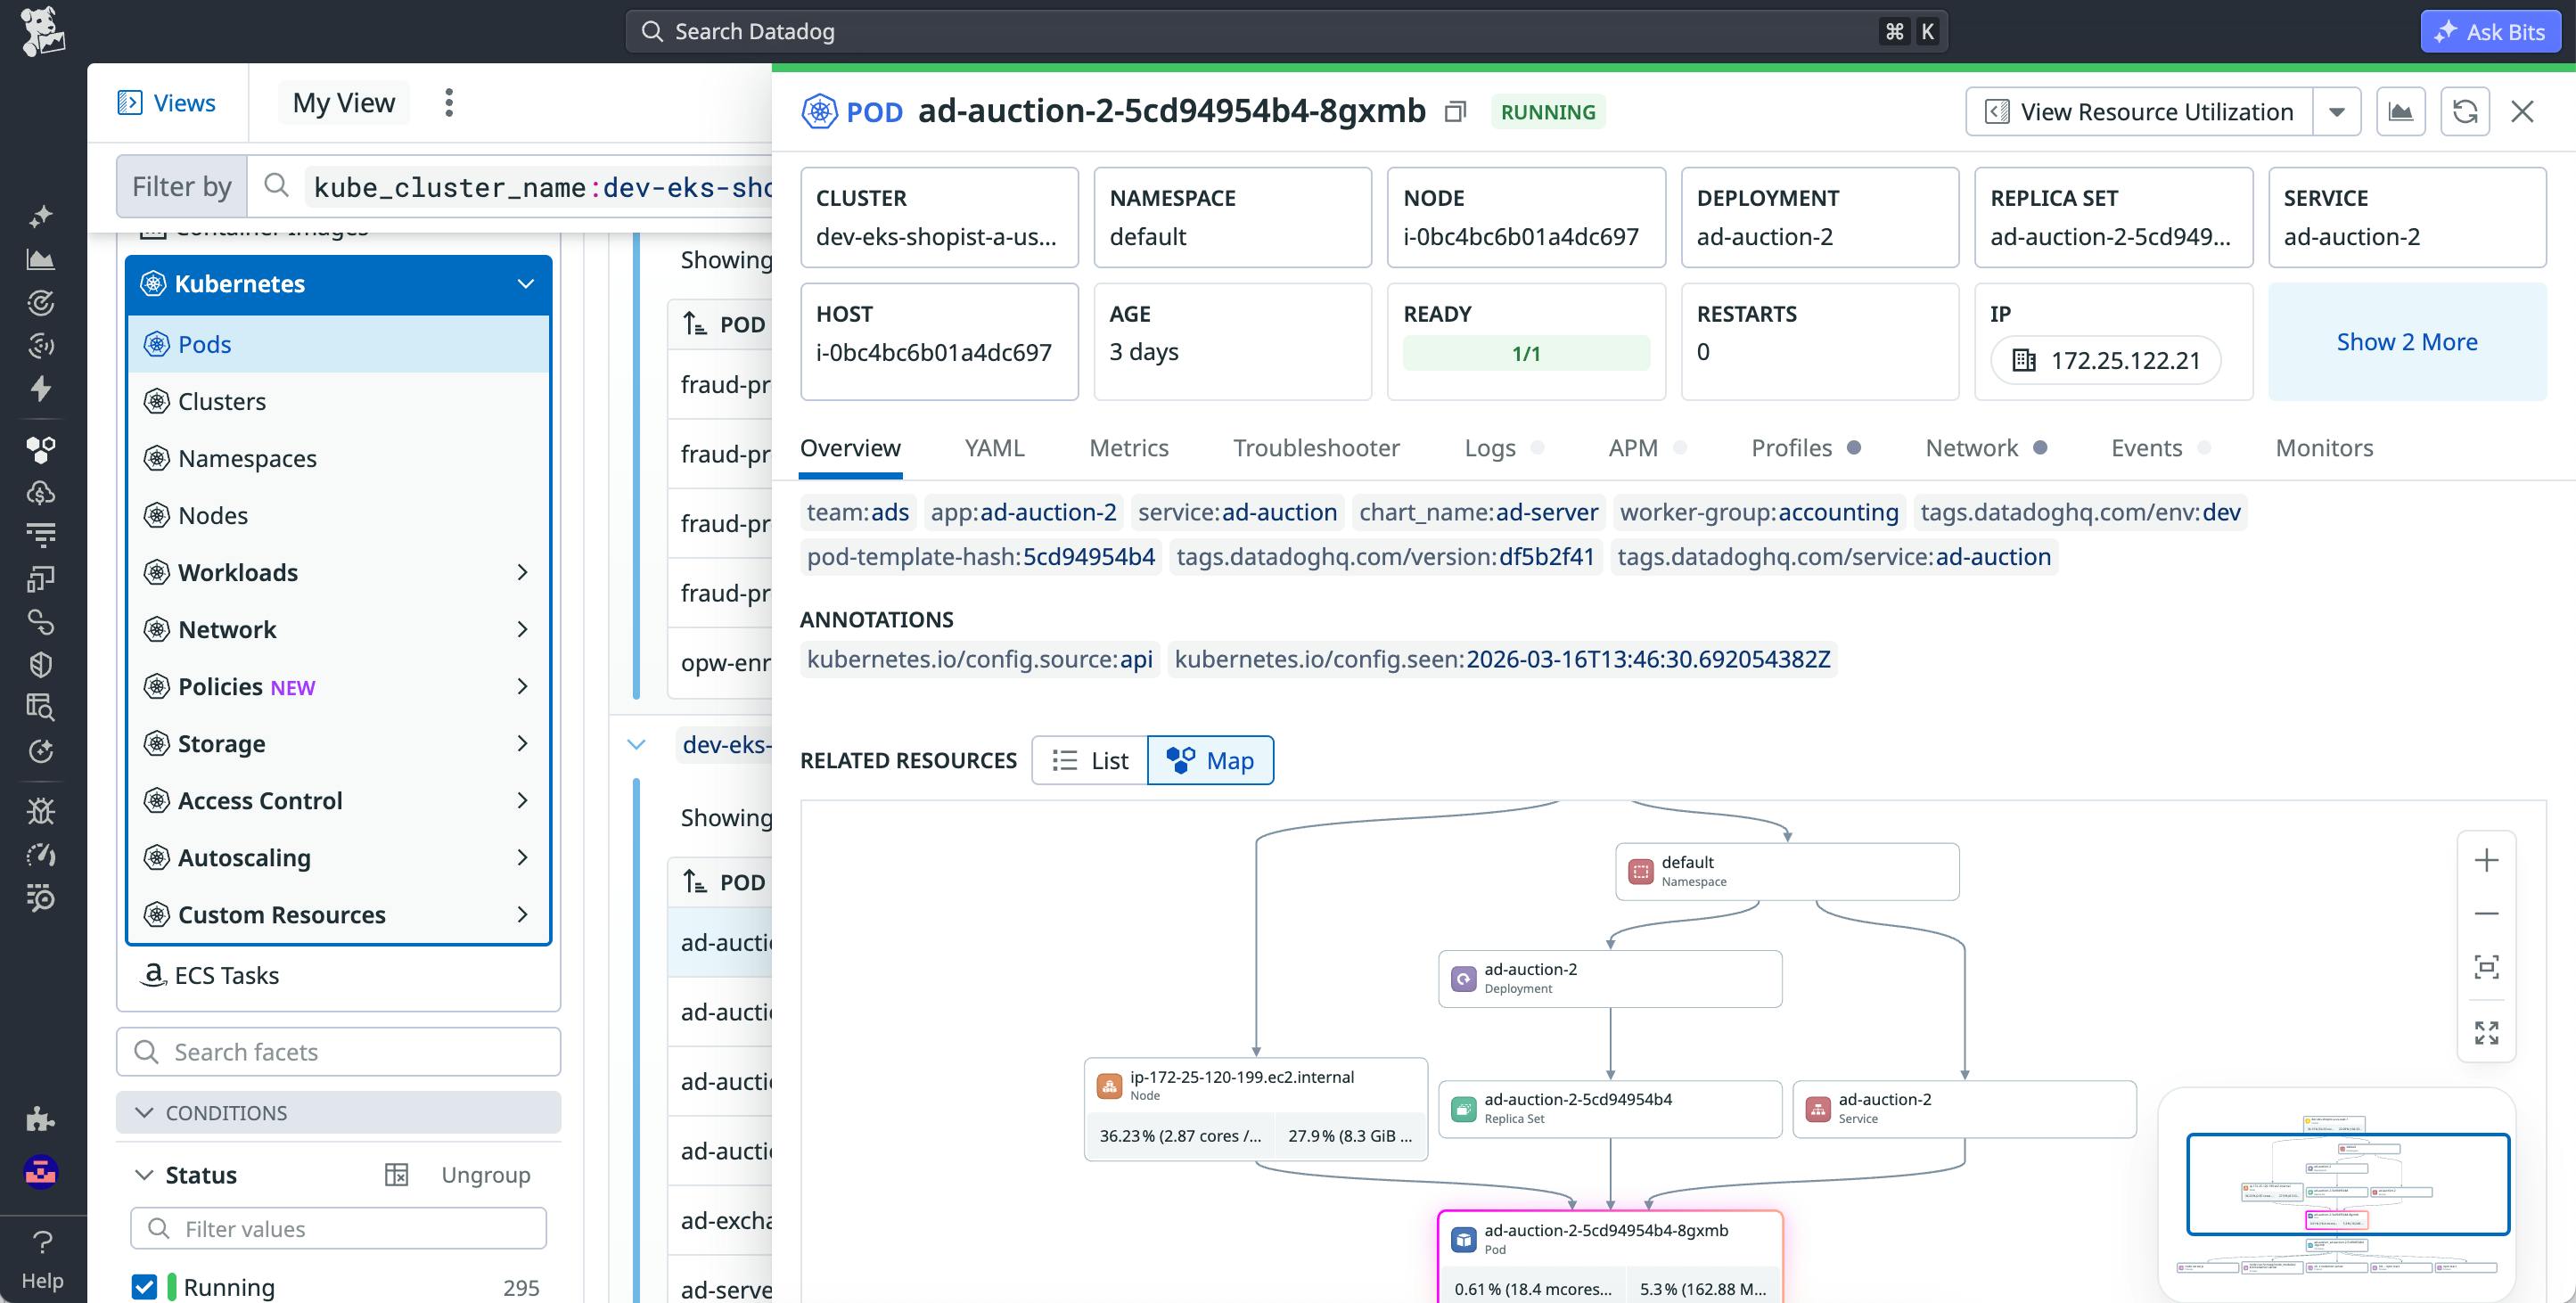The image size is (2576, 1303).
Task: Open the security shield icon in sidebar
Action: [x=40, y=663]
